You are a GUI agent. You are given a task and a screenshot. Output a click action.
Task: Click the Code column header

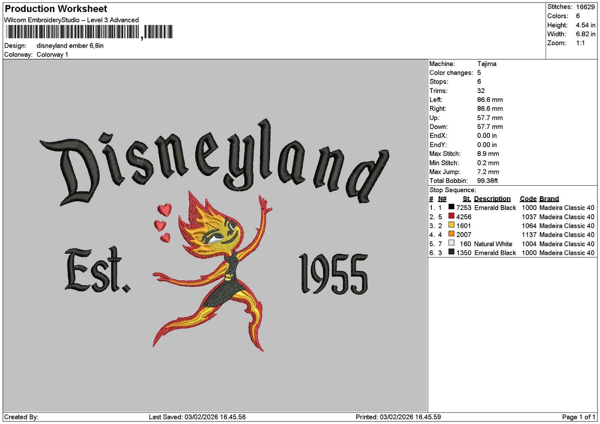tap(528, 199)
